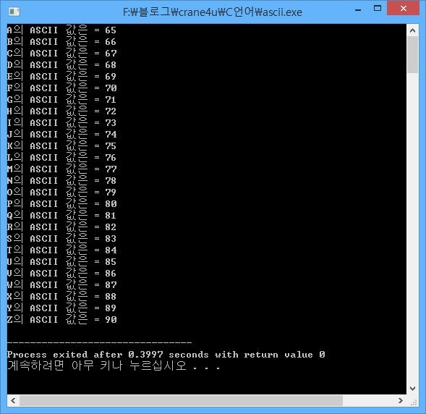The image size is (426, 414).
Task: Click the line showing I ASCII value 73
Action: click(62, 122)
